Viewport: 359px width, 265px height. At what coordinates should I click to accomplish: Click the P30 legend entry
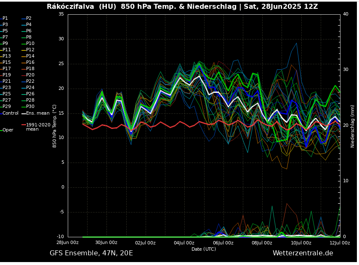pyautogui.click(x=30, y=107)
